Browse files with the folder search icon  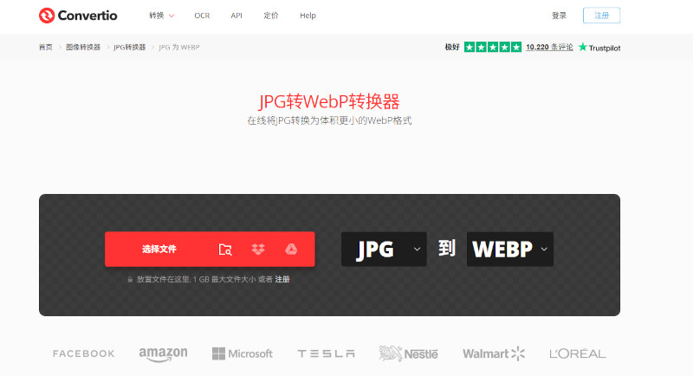(x=225, y=250)
